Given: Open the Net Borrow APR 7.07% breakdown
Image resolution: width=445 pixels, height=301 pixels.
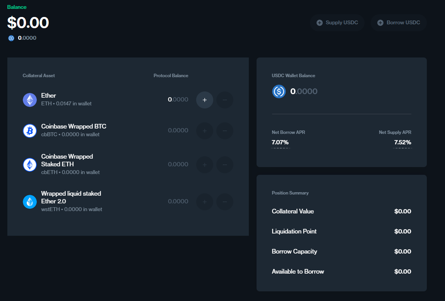Looking at the screenshot, I should [280, 142].
